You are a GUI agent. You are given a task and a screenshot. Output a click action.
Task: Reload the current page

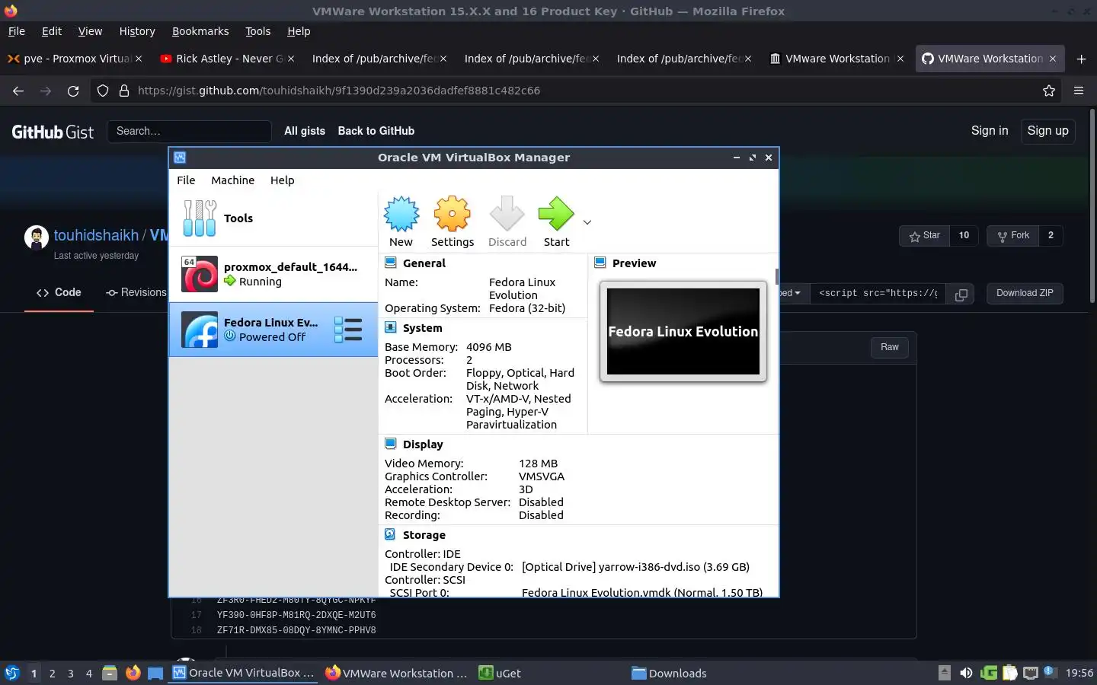coord(73,91)
